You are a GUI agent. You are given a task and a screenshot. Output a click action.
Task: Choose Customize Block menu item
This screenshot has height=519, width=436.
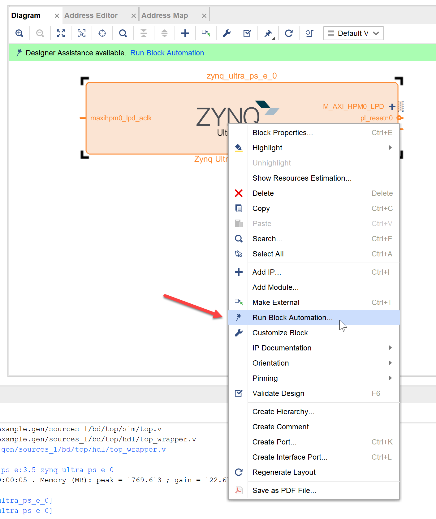point(314,333)
